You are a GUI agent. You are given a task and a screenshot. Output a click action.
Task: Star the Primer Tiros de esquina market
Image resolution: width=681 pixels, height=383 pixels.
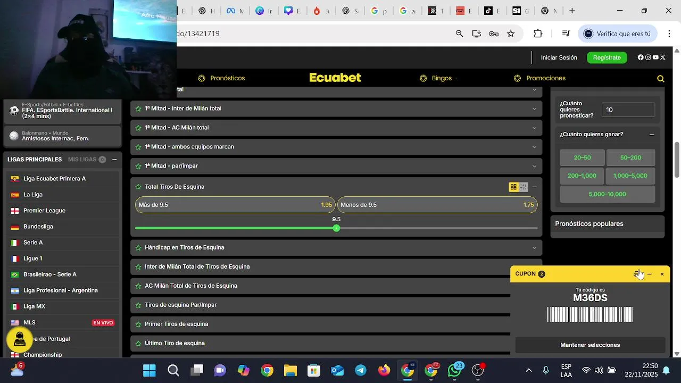tap(138, 324)
